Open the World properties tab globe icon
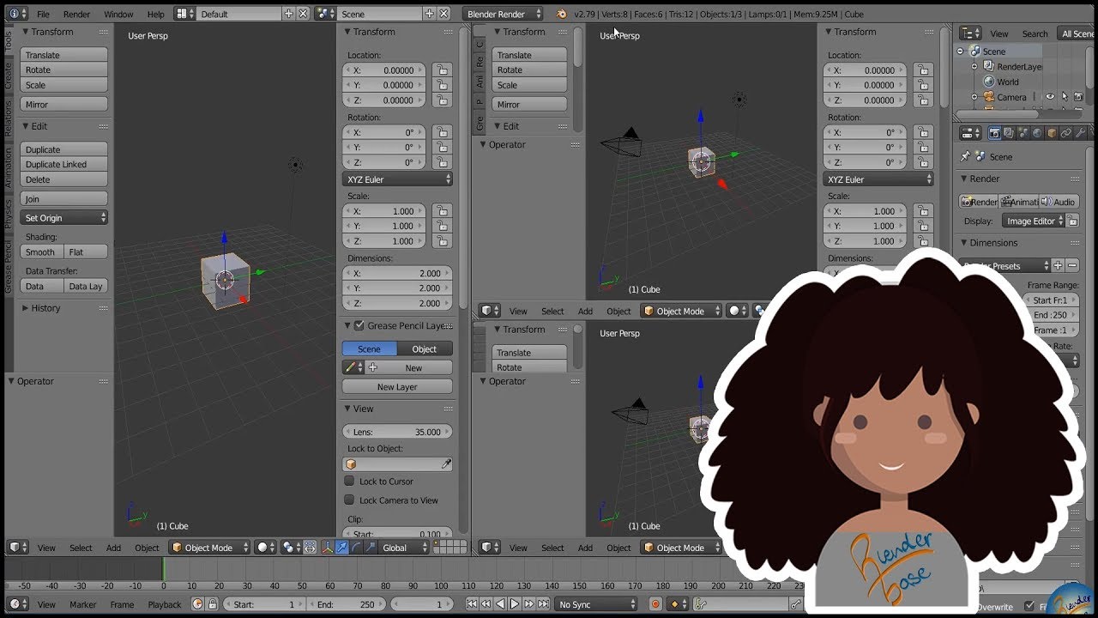 [x=1037, y=133]
